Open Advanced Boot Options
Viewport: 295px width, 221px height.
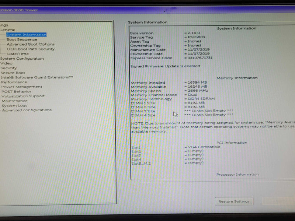tap(31, 44)
